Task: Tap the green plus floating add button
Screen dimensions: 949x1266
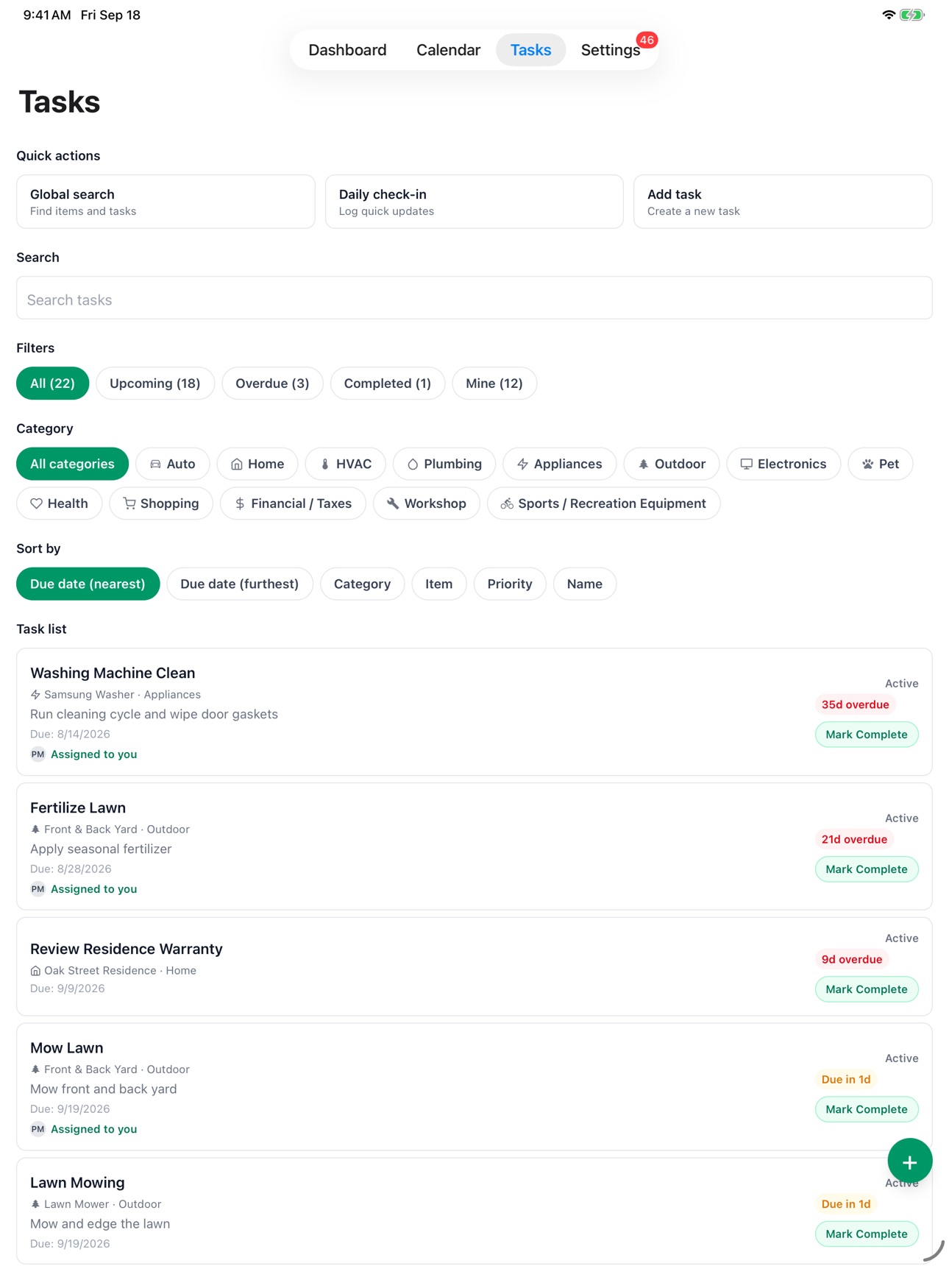Action: pos(909,1161)
